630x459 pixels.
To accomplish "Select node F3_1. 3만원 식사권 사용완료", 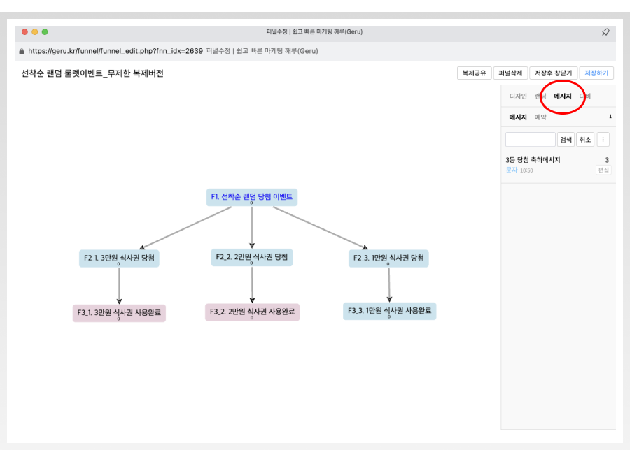I will coord(119,312).
